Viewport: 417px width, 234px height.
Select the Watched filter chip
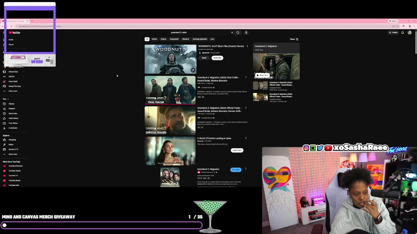pyautogui.click(x=185, y=39)
